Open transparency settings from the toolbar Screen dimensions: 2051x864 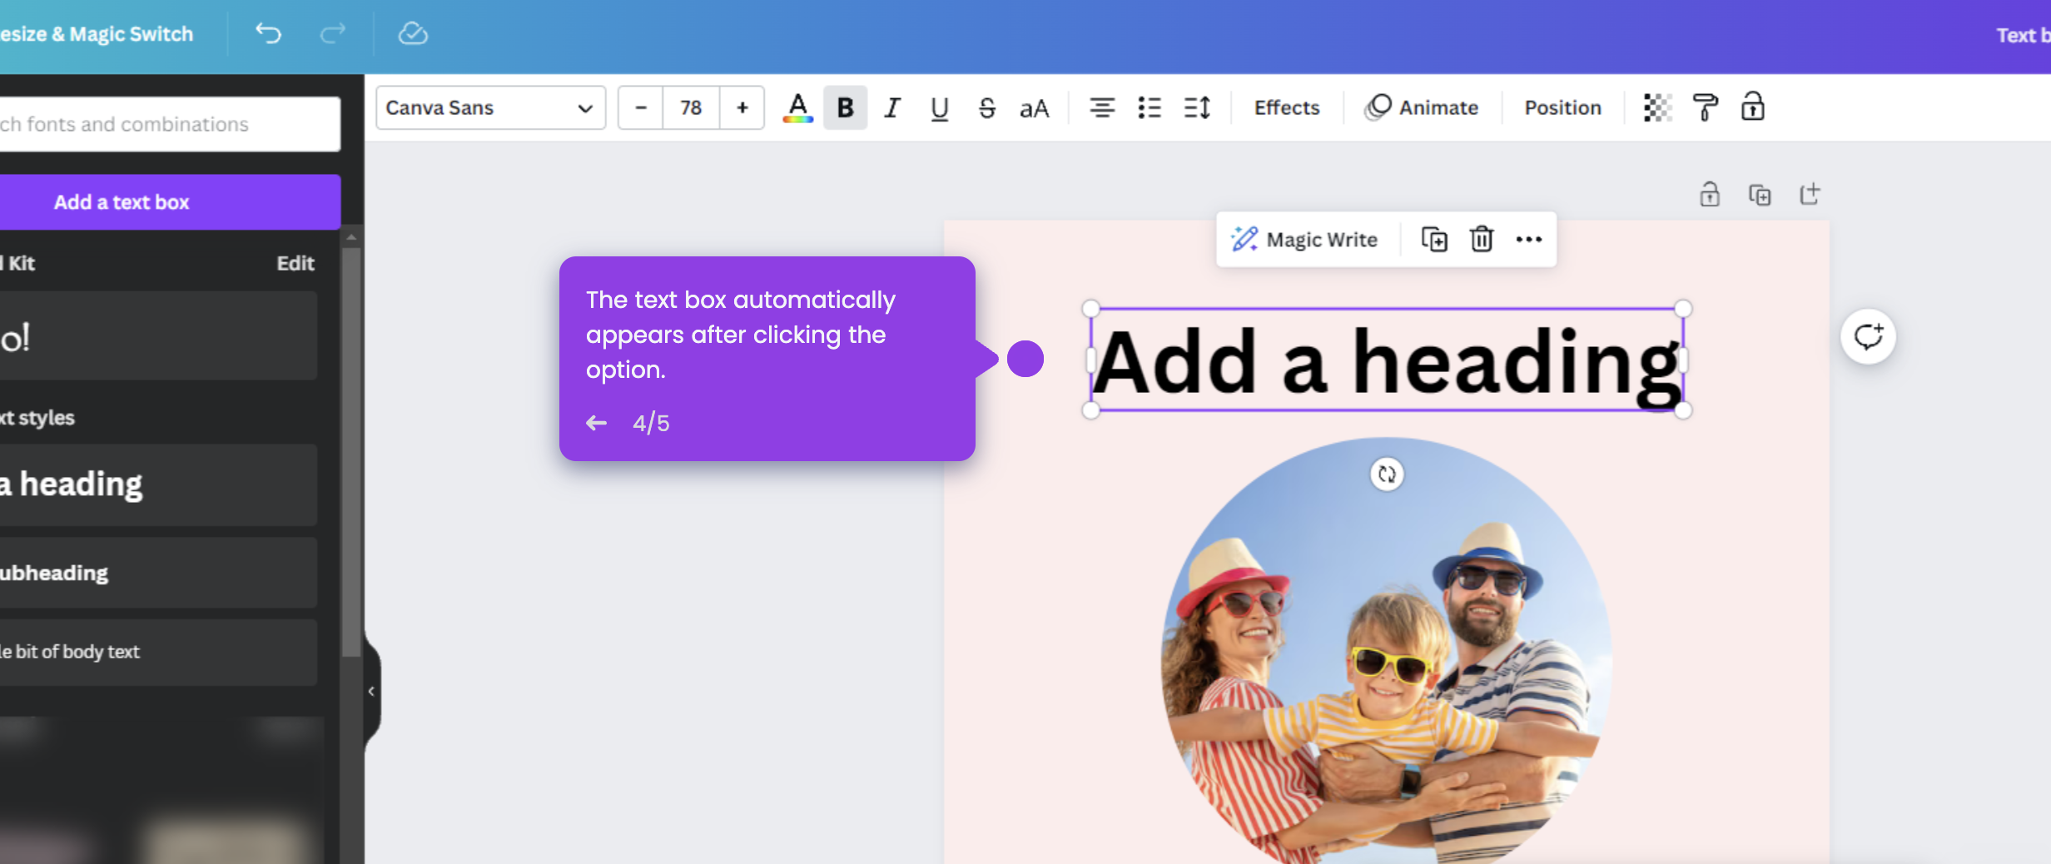[1656, 107]
